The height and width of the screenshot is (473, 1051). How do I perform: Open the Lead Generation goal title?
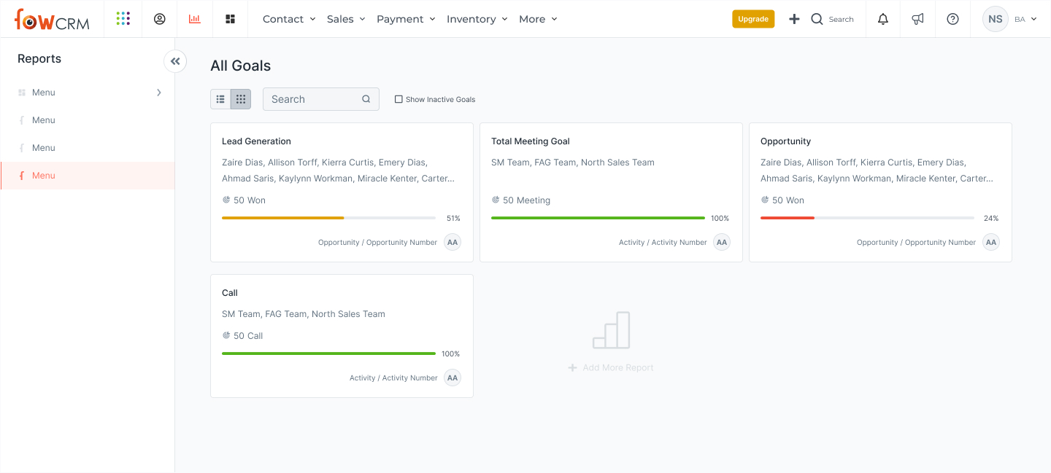coord(256,141)
